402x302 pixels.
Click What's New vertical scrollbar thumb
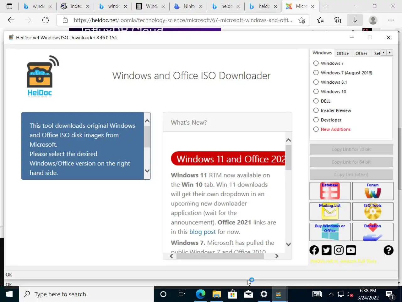click(x=288, y=157)
